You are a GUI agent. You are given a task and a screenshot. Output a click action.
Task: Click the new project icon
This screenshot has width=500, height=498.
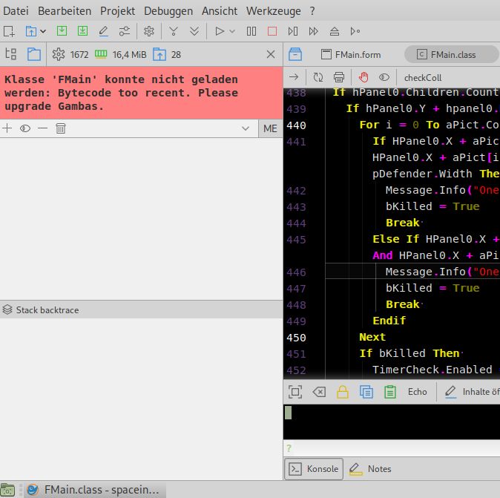coord(9,31)
